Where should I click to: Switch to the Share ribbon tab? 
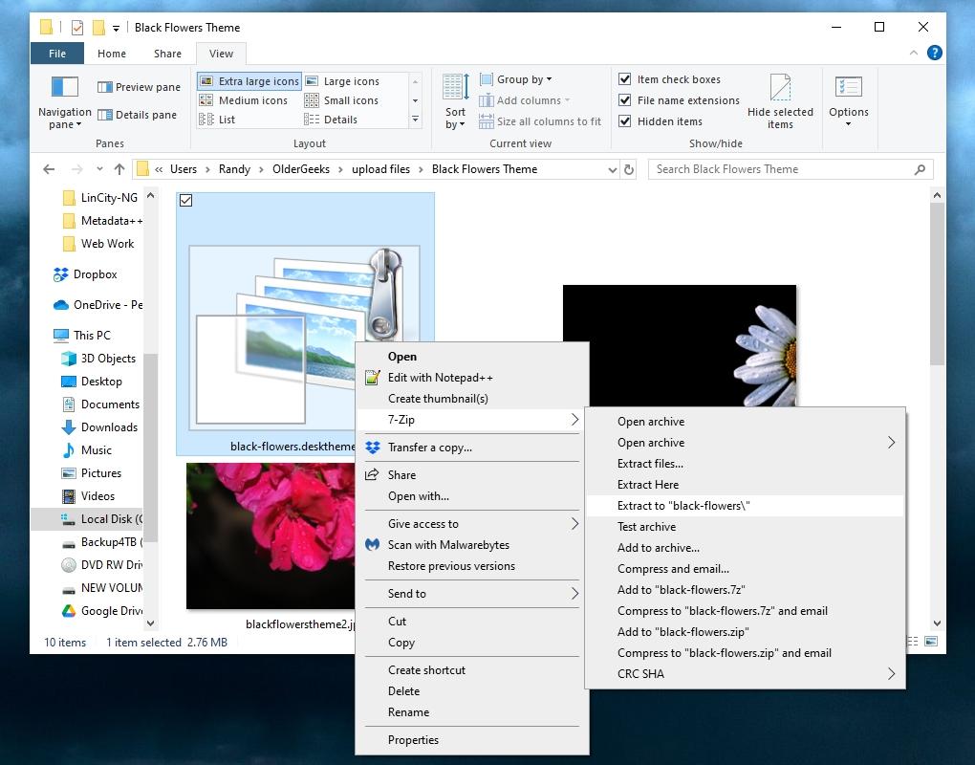(x=166, y=54)
